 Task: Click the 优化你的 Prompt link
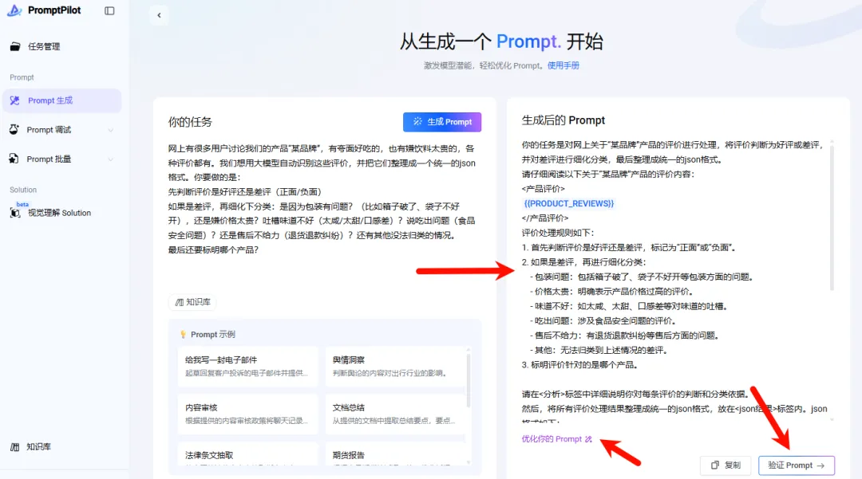coord(554,438)
